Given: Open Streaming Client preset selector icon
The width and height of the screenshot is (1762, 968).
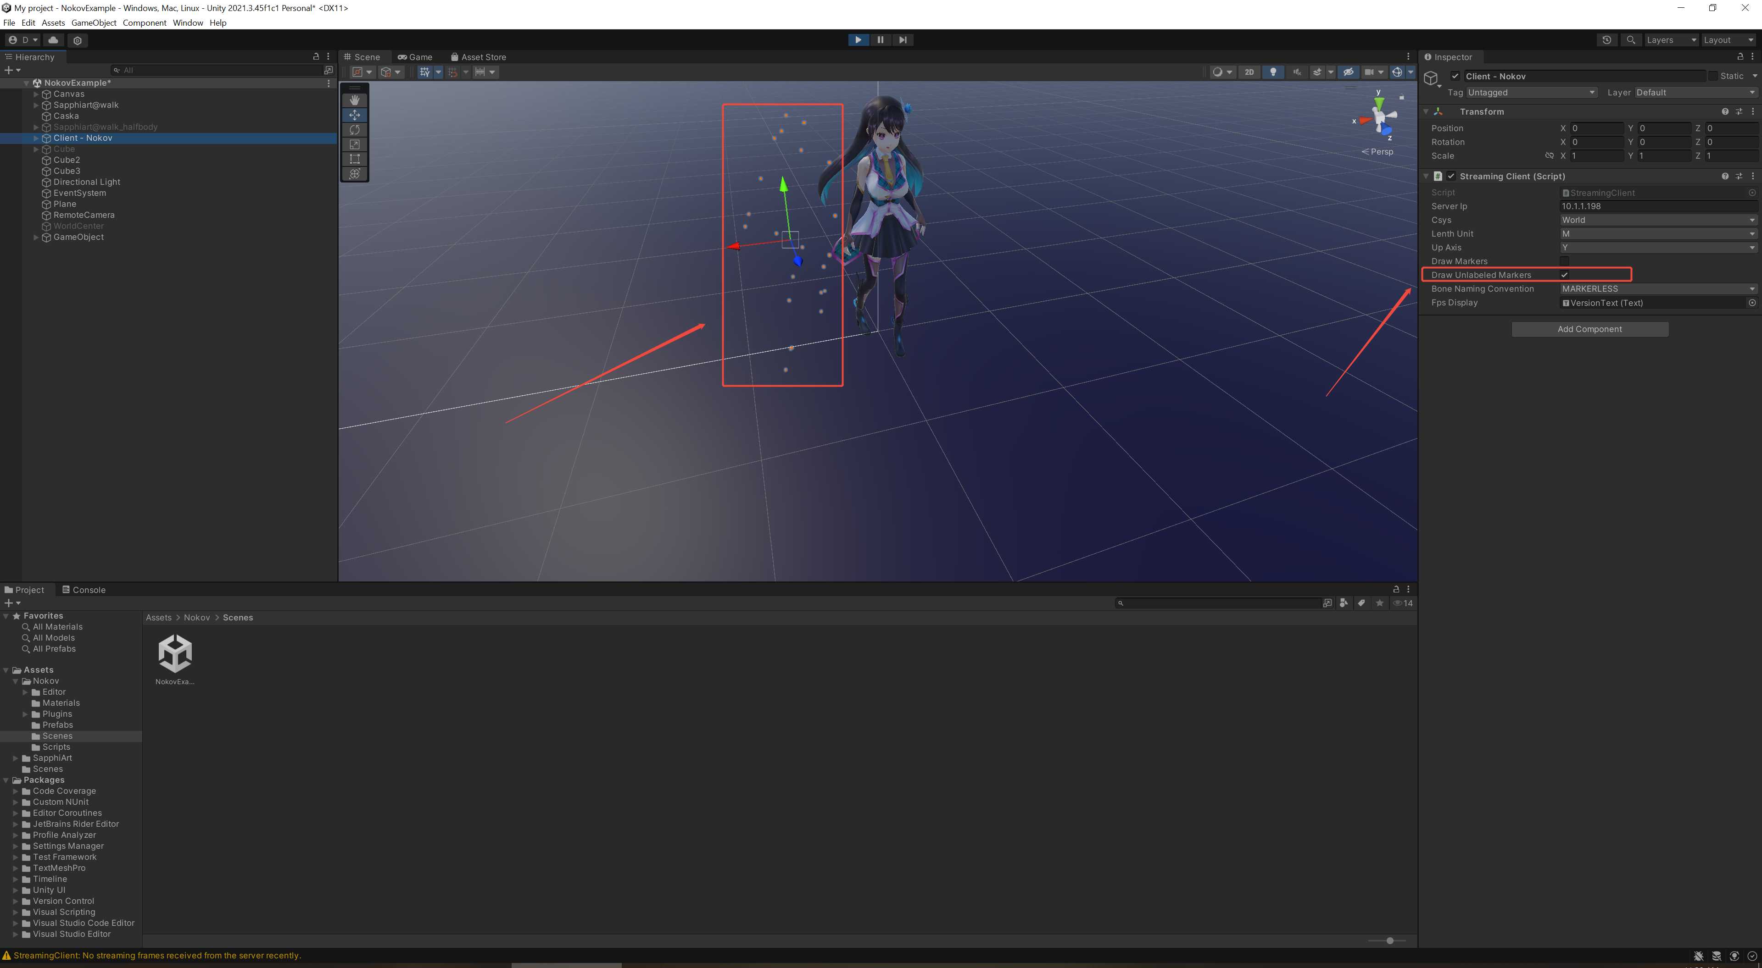Looking at the screenshot, I should coord(1740,177).
